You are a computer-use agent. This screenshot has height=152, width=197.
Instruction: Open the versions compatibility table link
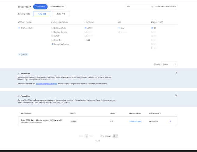(x=46, y=84)
